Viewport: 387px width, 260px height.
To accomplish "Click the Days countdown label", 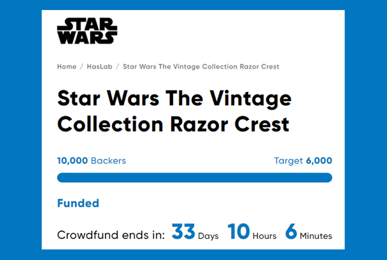I will (208, 236).
